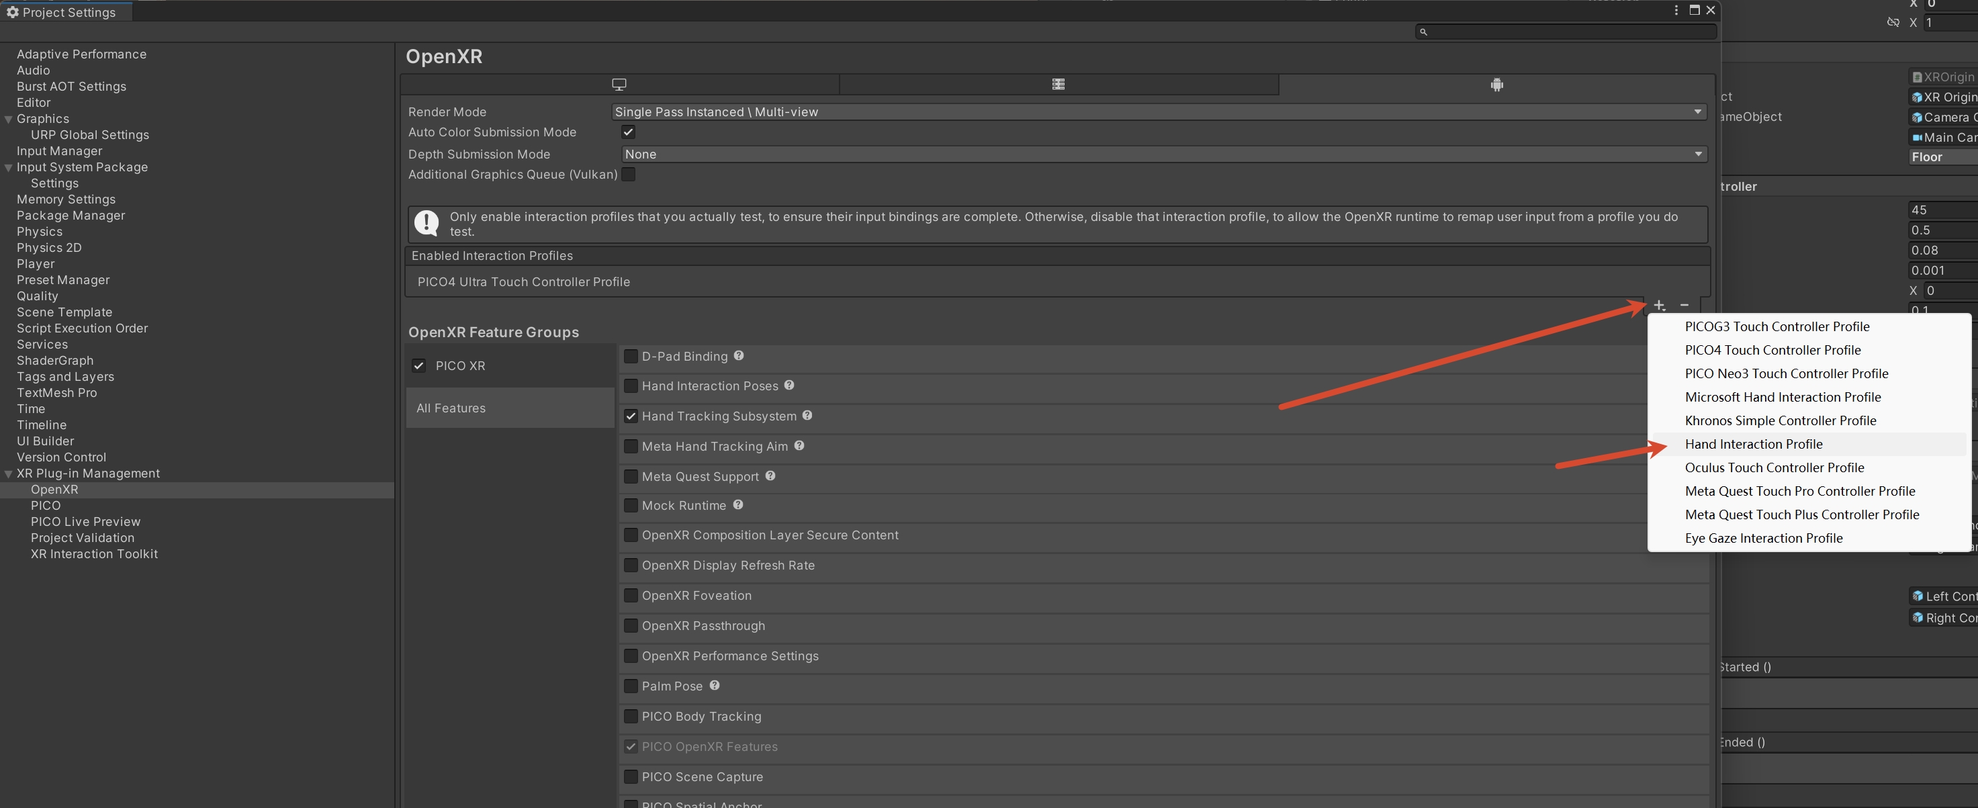This screenshot has height=808, width=1978.
Task: Open PICO settings under XR Plug-in Management
Action: (x=45, y=505)
